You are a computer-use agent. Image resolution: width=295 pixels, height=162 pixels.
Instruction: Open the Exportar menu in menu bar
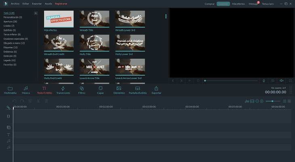37,3
